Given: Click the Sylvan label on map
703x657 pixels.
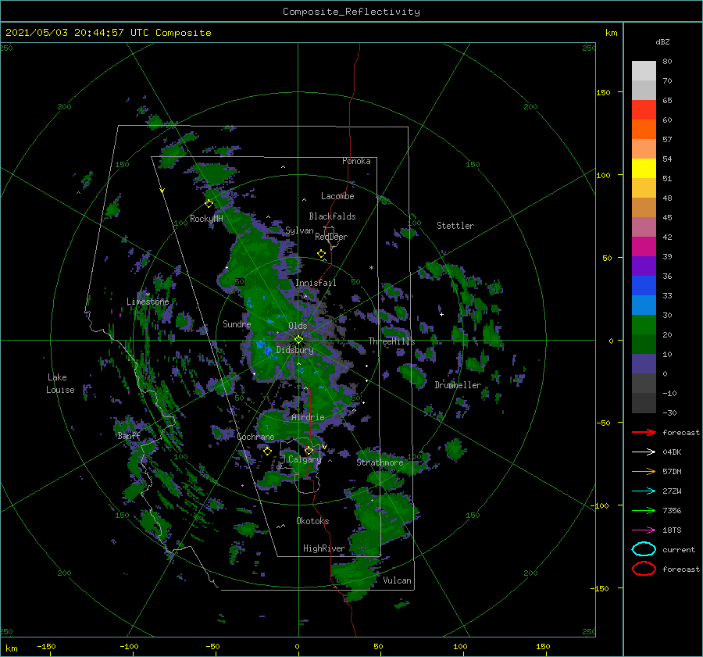Looking at the screenshot, I should coord(299,230).
